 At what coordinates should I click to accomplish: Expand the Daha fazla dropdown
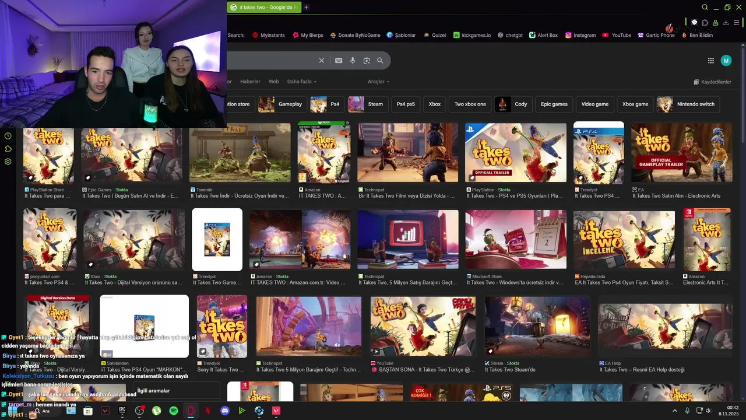pos(302,82)
